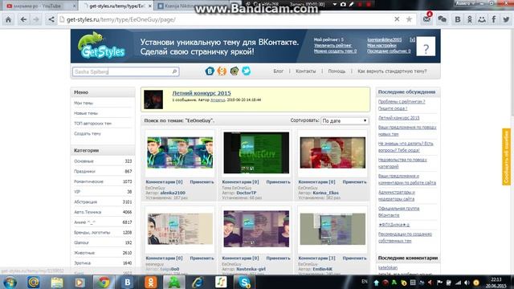Viewport: 514px width, 289px height.
Task: Open the question mark help box in the header
Action: [426, 47]
